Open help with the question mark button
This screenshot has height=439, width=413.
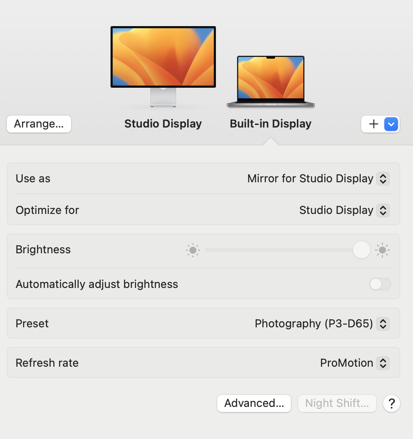pos(392,403)
